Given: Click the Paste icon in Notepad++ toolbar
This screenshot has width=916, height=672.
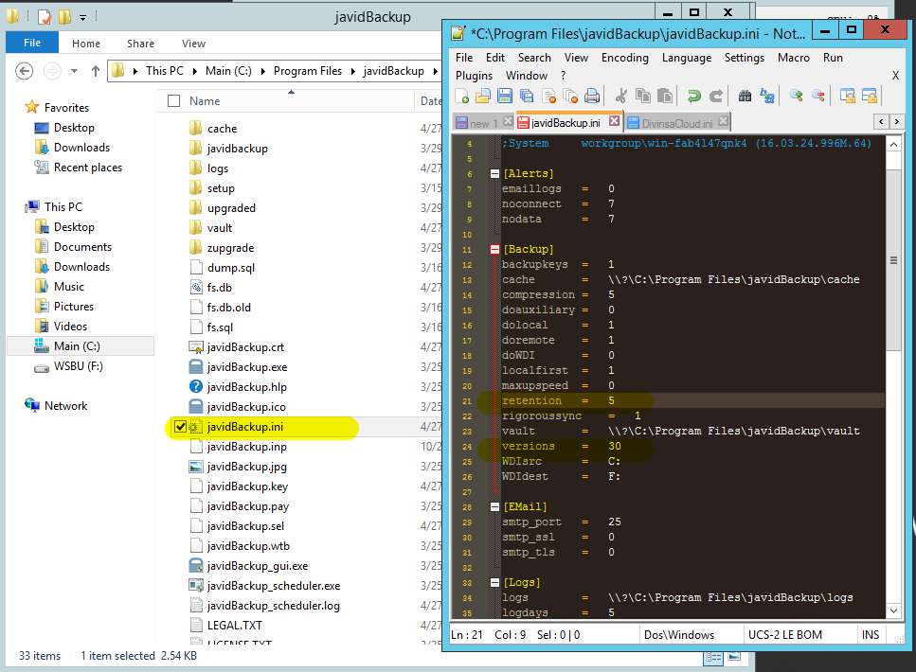Looking at the screenshot, I should point(665,97).
